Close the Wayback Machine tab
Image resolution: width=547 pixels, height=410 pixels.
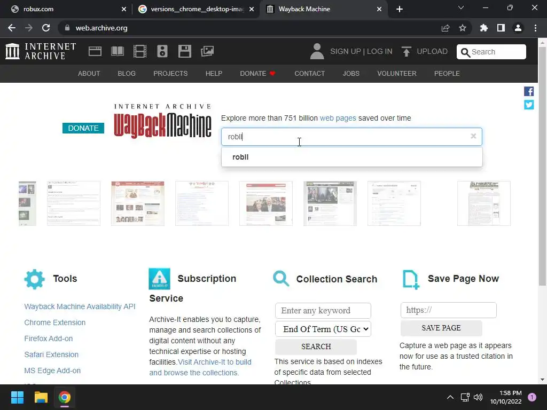tap(379, 9)
